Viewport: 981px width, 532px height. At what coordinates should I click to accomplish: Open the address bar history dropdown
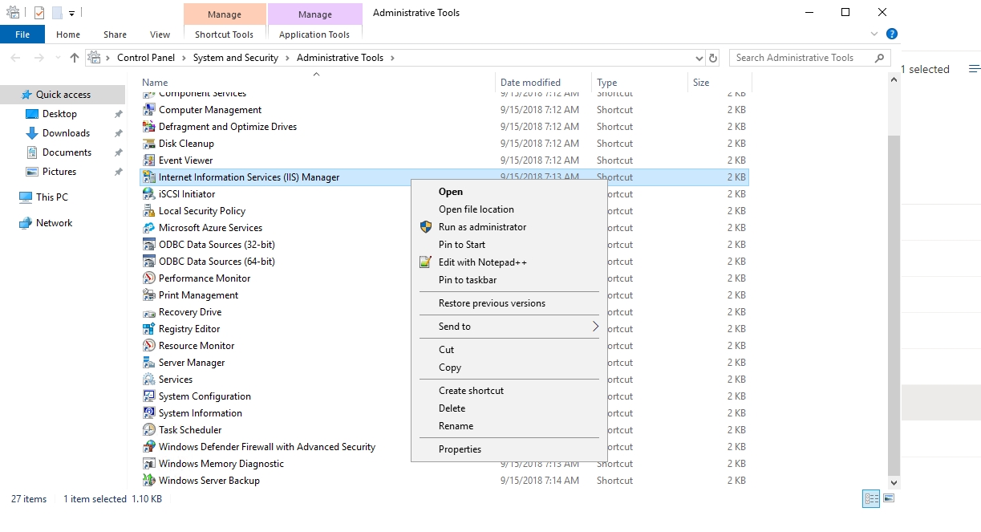699,58
